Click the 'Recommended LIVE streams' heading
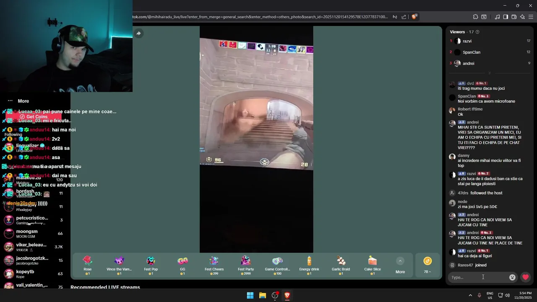The width and height of the screenshot is (537, 302). (105, 287)
